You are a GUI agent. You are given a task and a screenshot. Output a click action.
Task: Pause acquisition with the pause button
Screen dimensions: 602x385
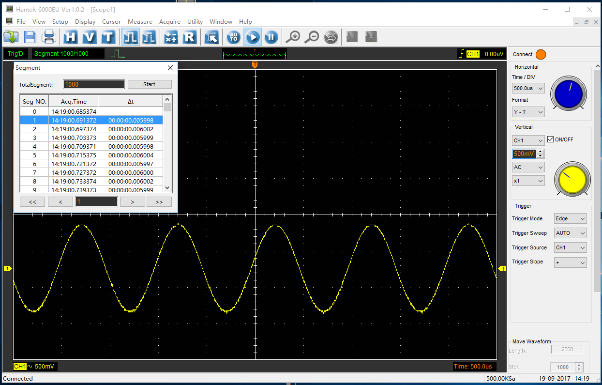[271, 37]
